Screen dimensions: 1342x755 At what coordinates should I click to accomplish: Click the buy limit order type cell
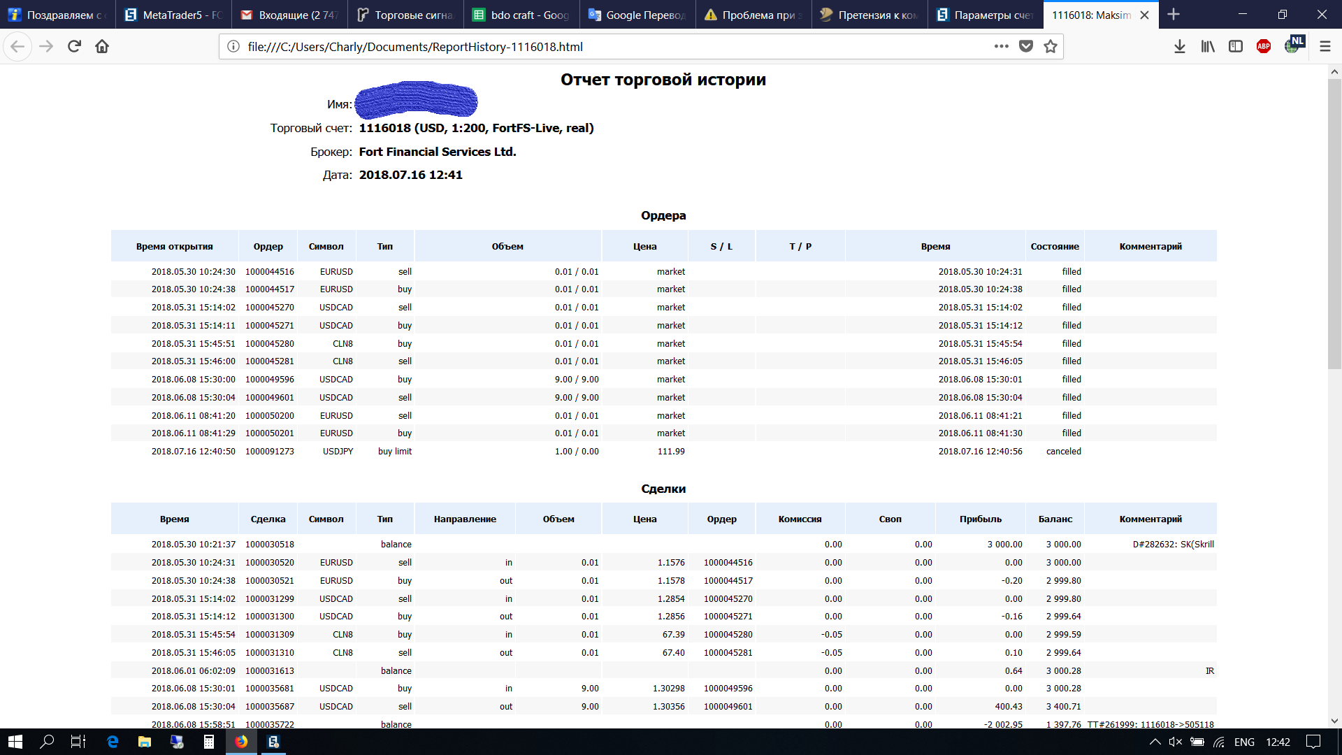395,451
